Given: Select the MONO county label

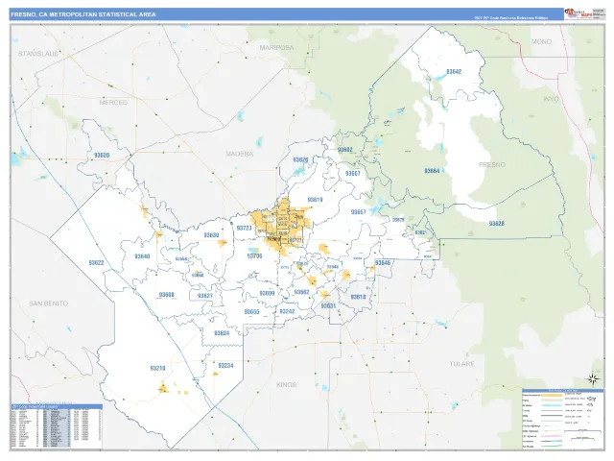Looking at the screenshot, I should tap(541, 41).
